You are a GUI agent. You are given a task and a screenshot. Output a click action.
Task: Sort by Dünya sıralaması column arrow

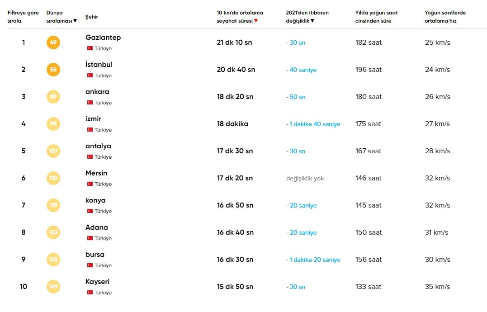click(75, 21)
